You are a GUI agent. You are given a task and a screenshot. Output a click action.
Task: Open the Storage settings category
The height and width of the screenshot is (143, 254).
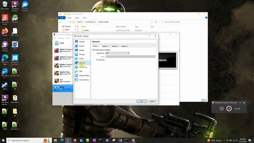[x=82, y=54]
